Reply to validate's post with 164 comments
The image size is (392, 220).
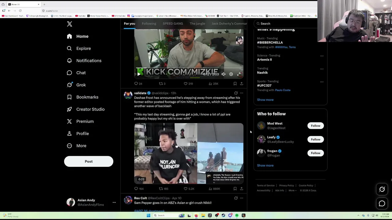tap(139, 189)
